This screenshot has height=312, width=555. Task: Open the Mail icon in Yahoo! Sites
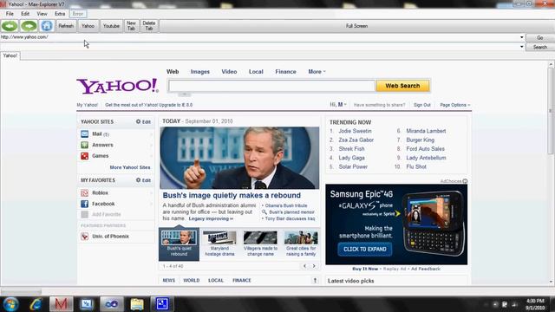coord(85,133)
